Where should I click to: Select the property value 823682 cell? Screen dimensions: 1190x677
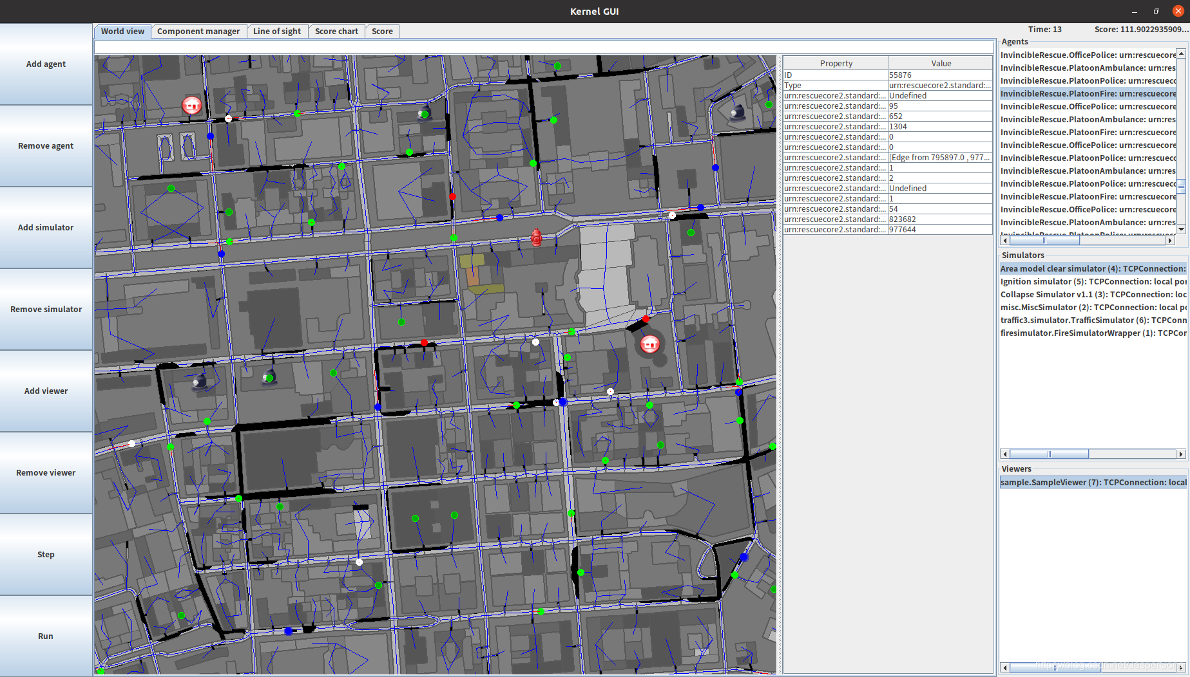[940, 219]
